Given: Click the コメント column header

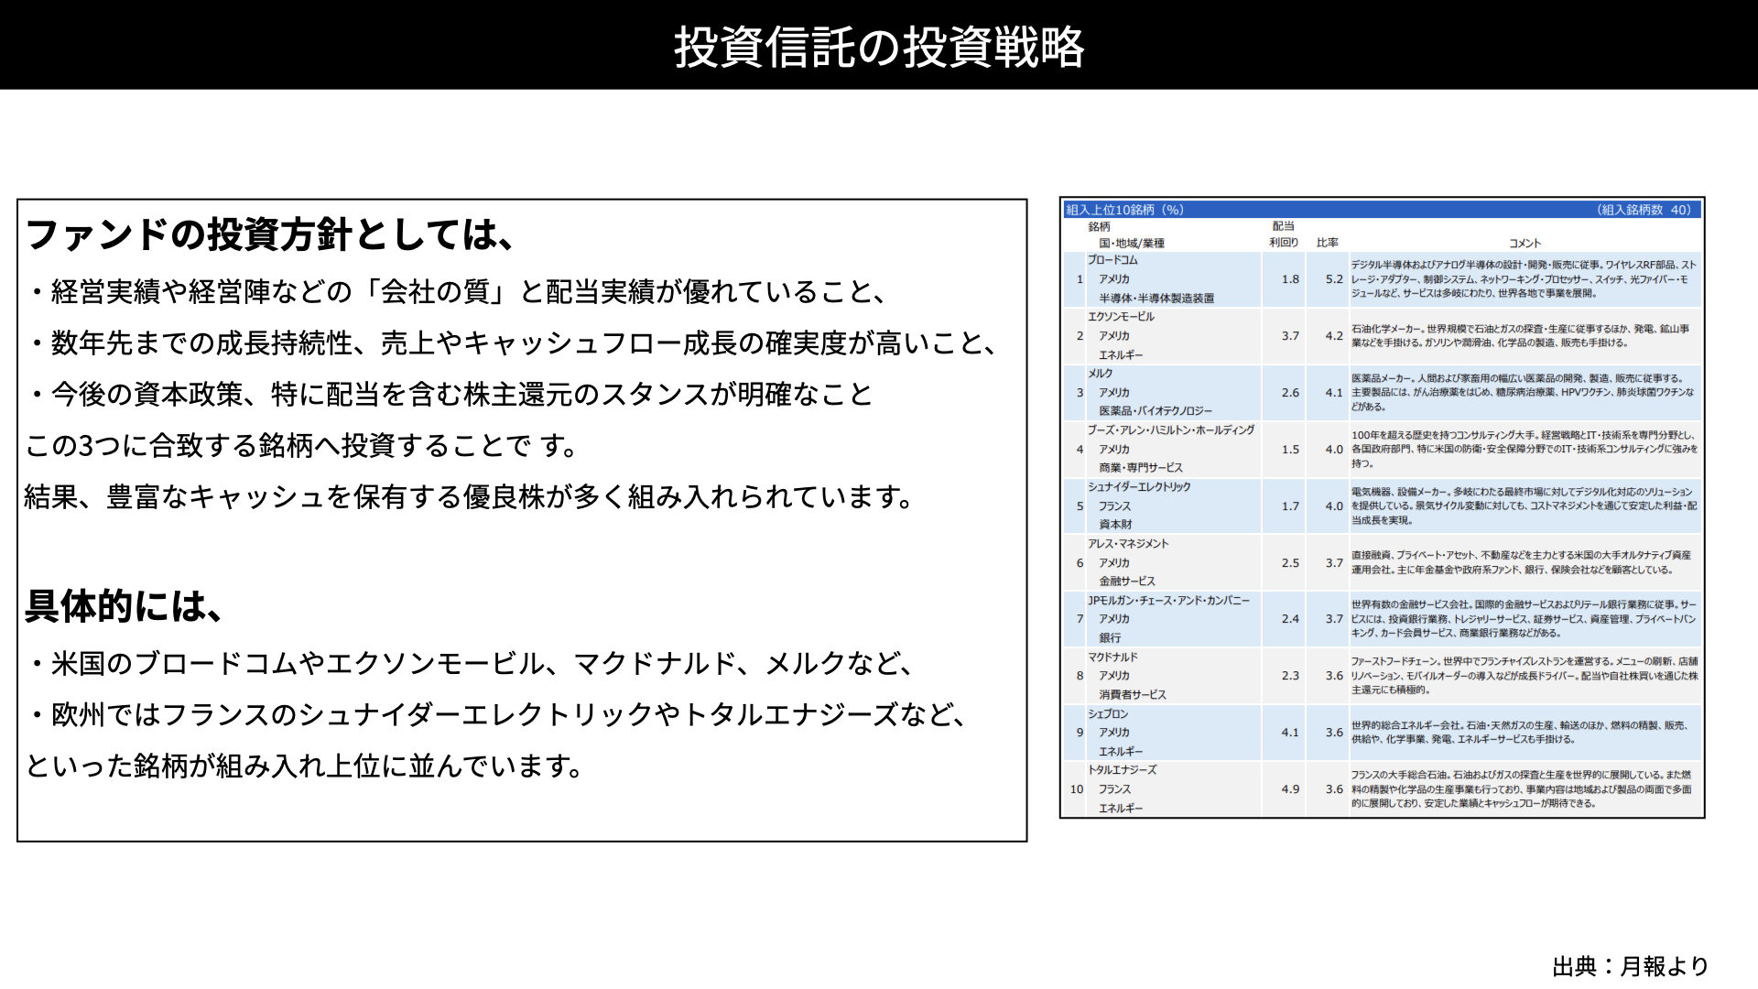Looking at the screenshot, I should coord(1525,243).
